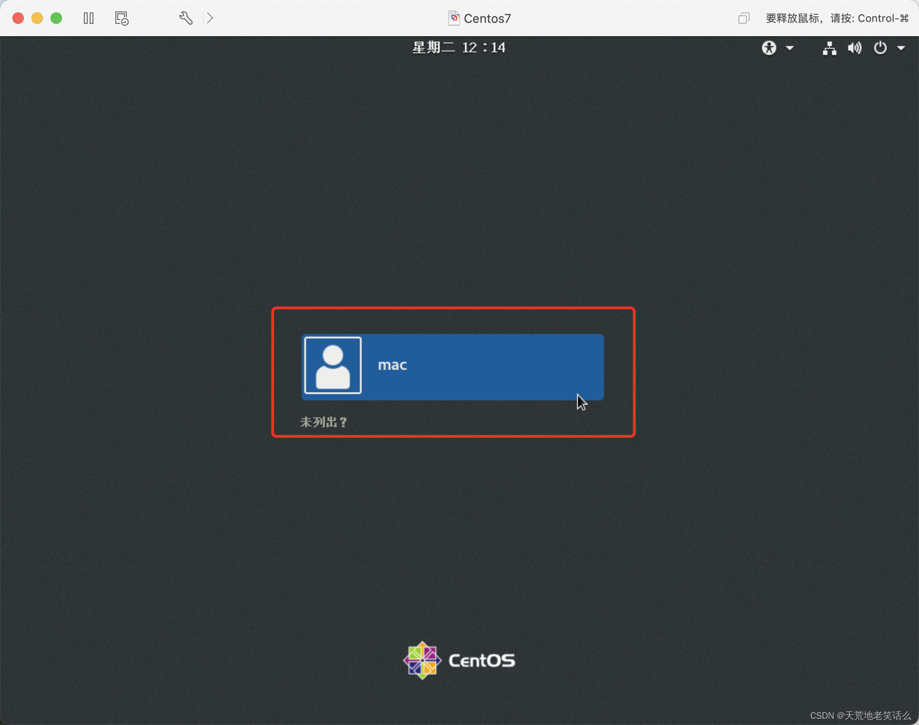Click the CentOS logo
The width and height of the screenshot is (919, 725).
pyautogui.click(x=459, y=660)
